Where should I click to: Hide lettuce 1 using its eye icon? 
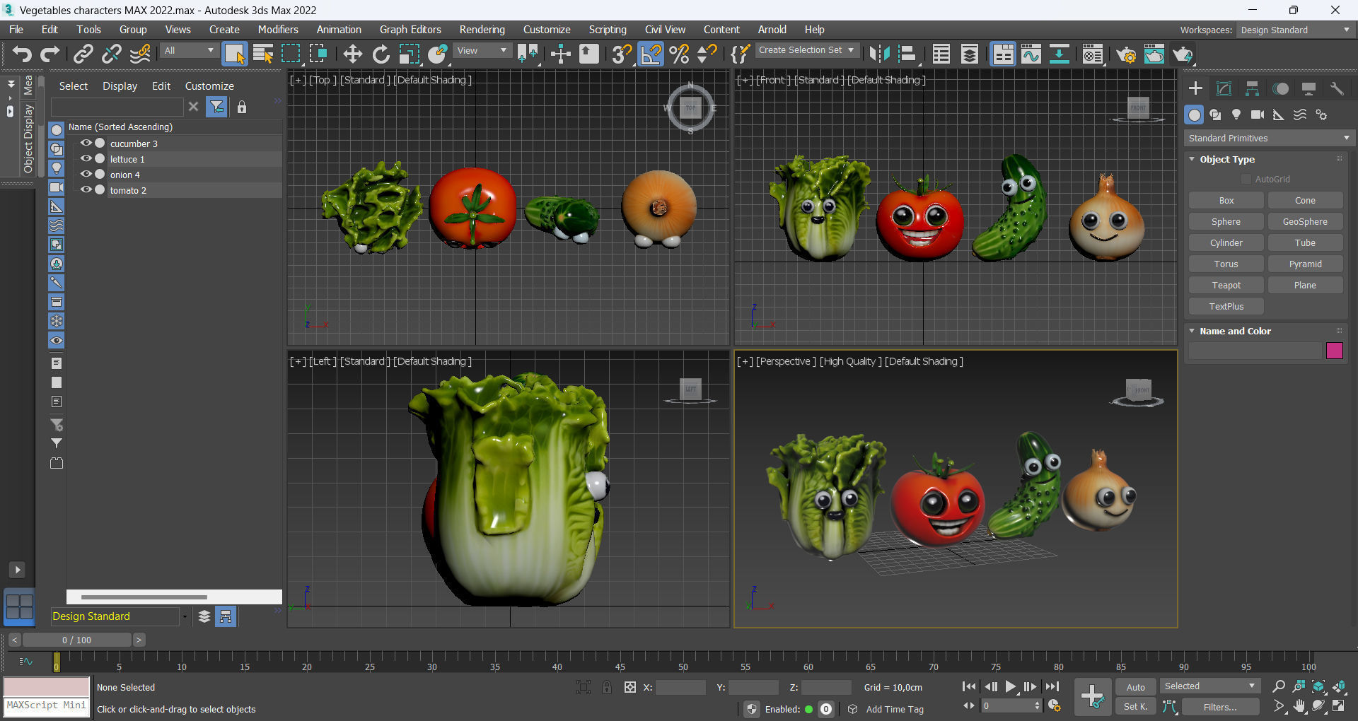(86, 158)
